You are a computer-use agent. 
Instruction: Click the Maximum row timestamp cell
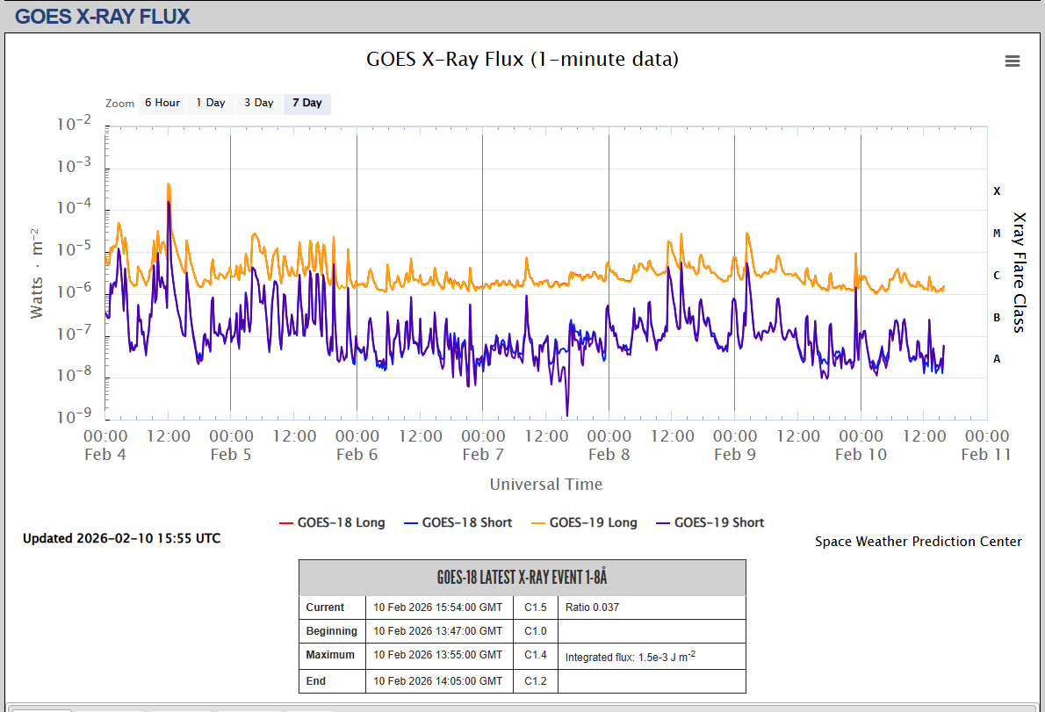point(438,655)
